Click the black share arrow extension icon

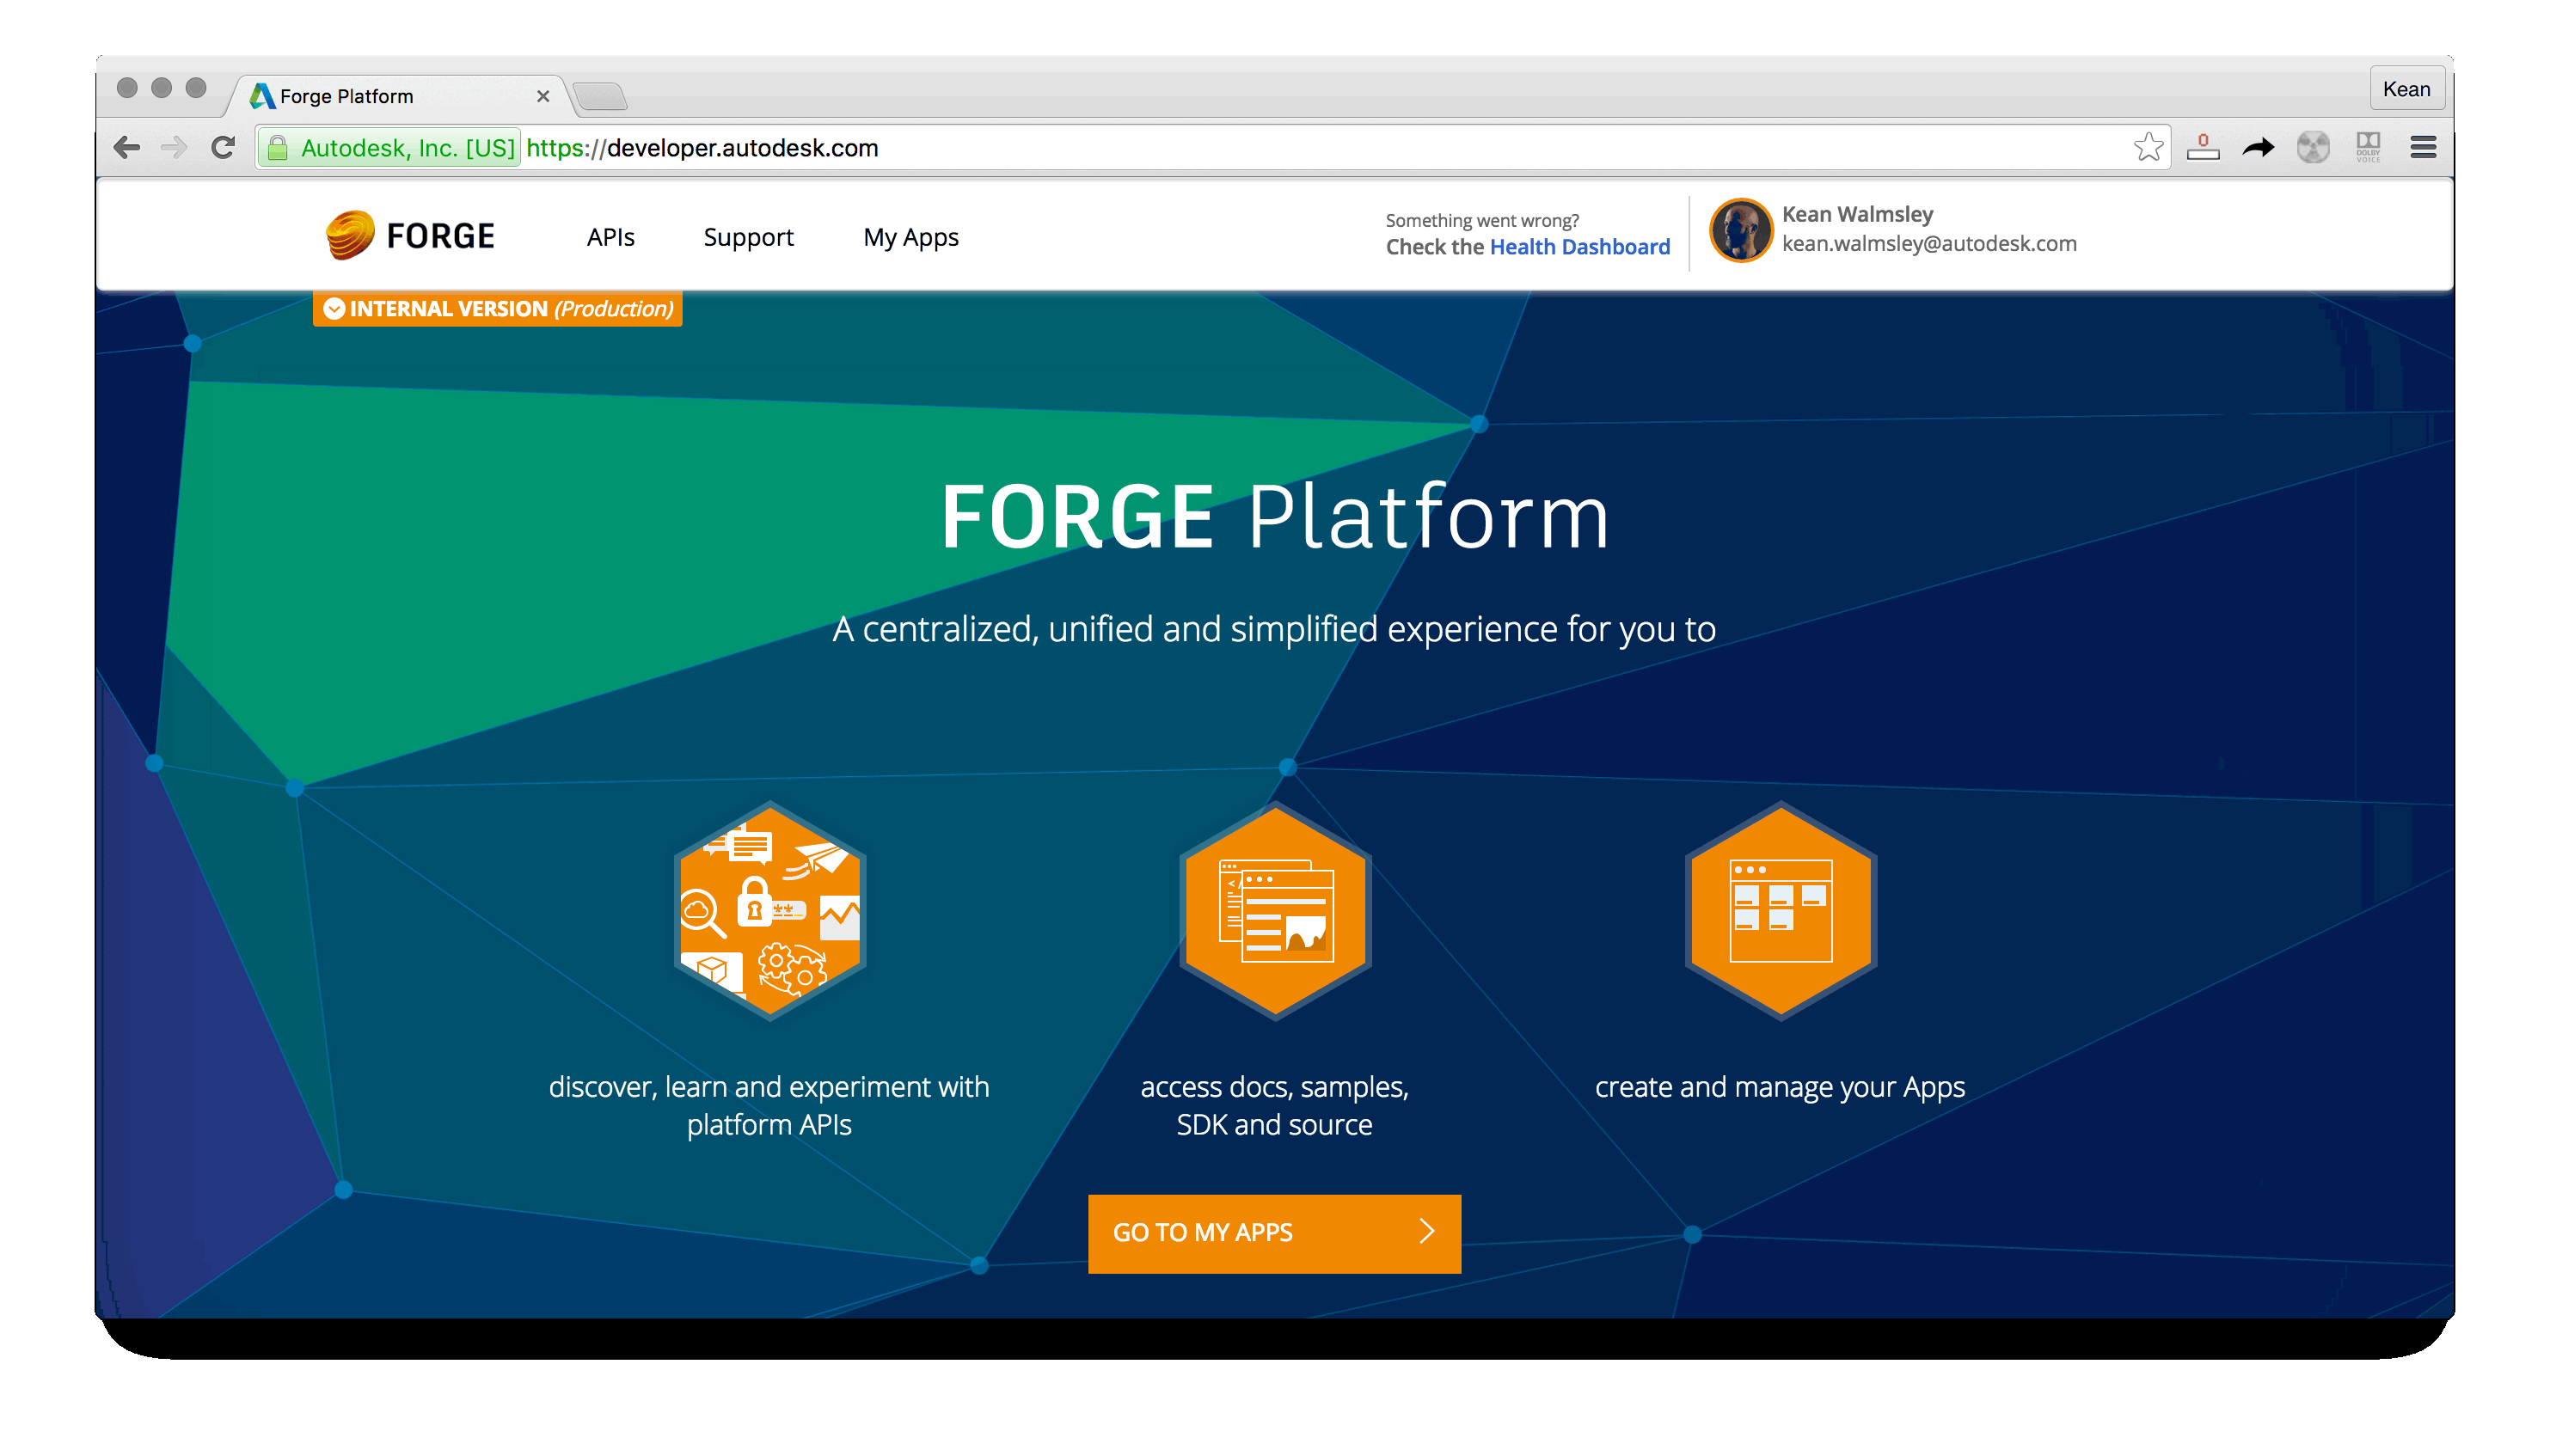click(x=2257, y=148)
